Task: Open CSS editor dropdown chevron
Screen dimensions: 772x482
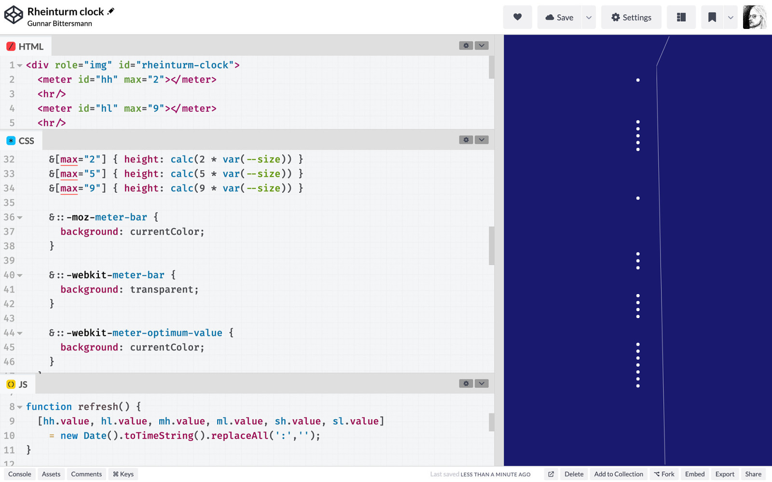Action: 482,140
